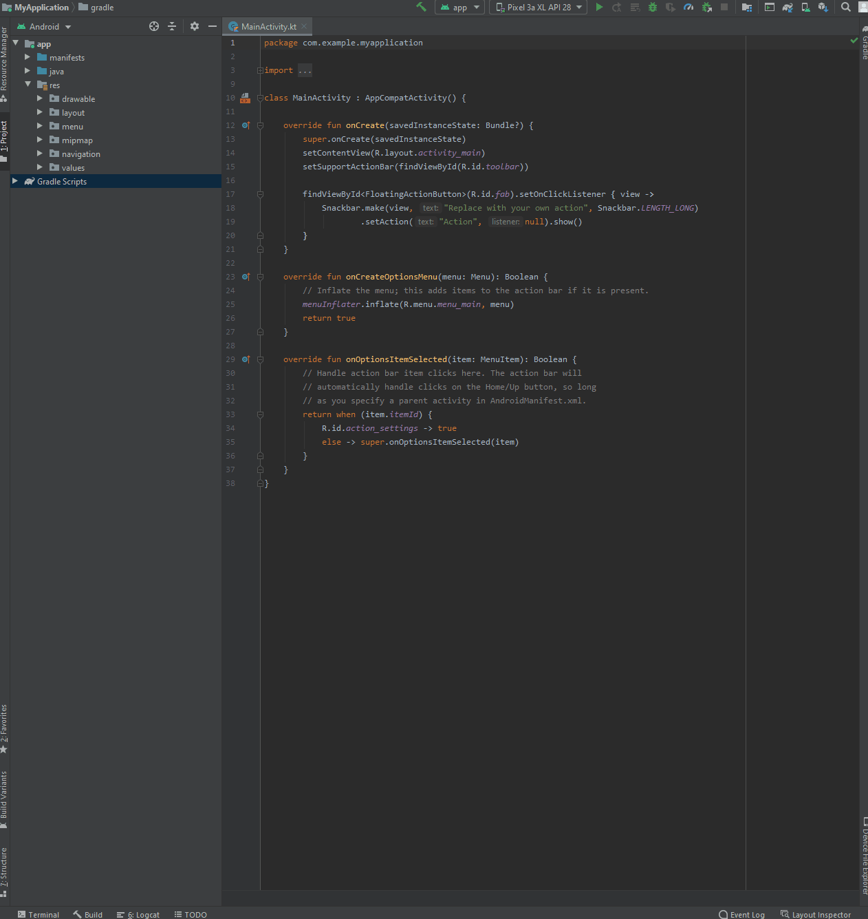Open the SDK Manager icon

pyautogui.click(x=823, y=7)
